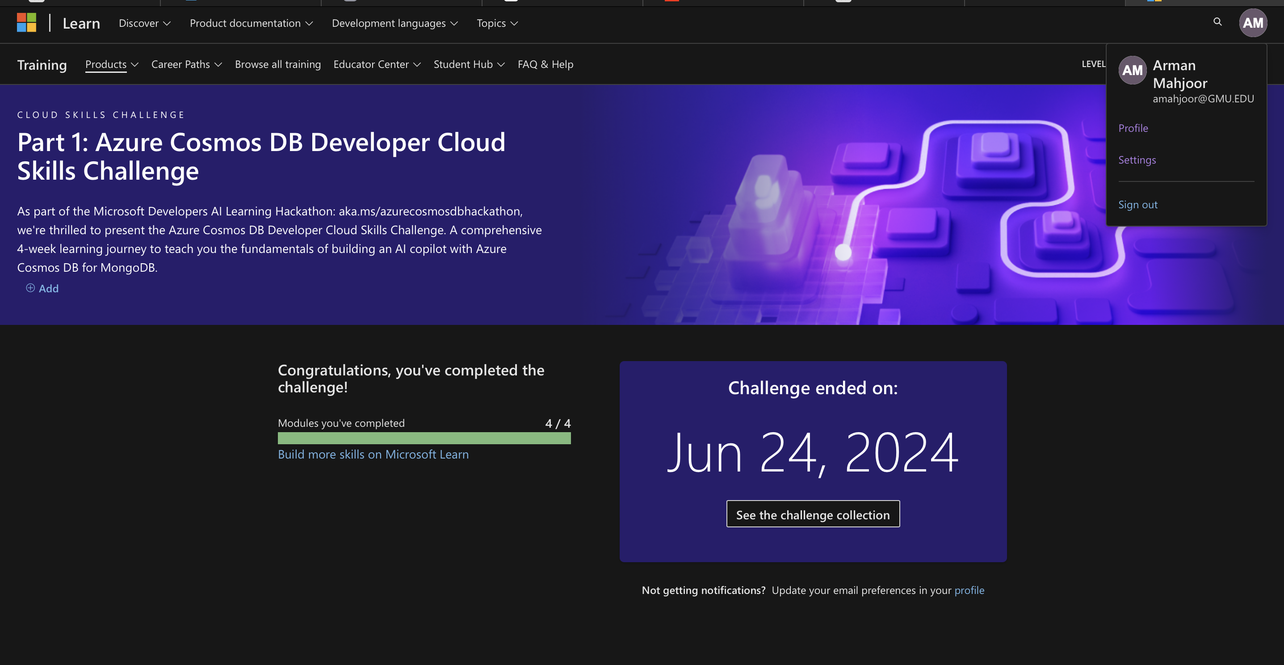Image resolution: width=1284 pixels, height=665 pixels.
Task: Click See the challenge collection button
Action: [x=813, y=514]
